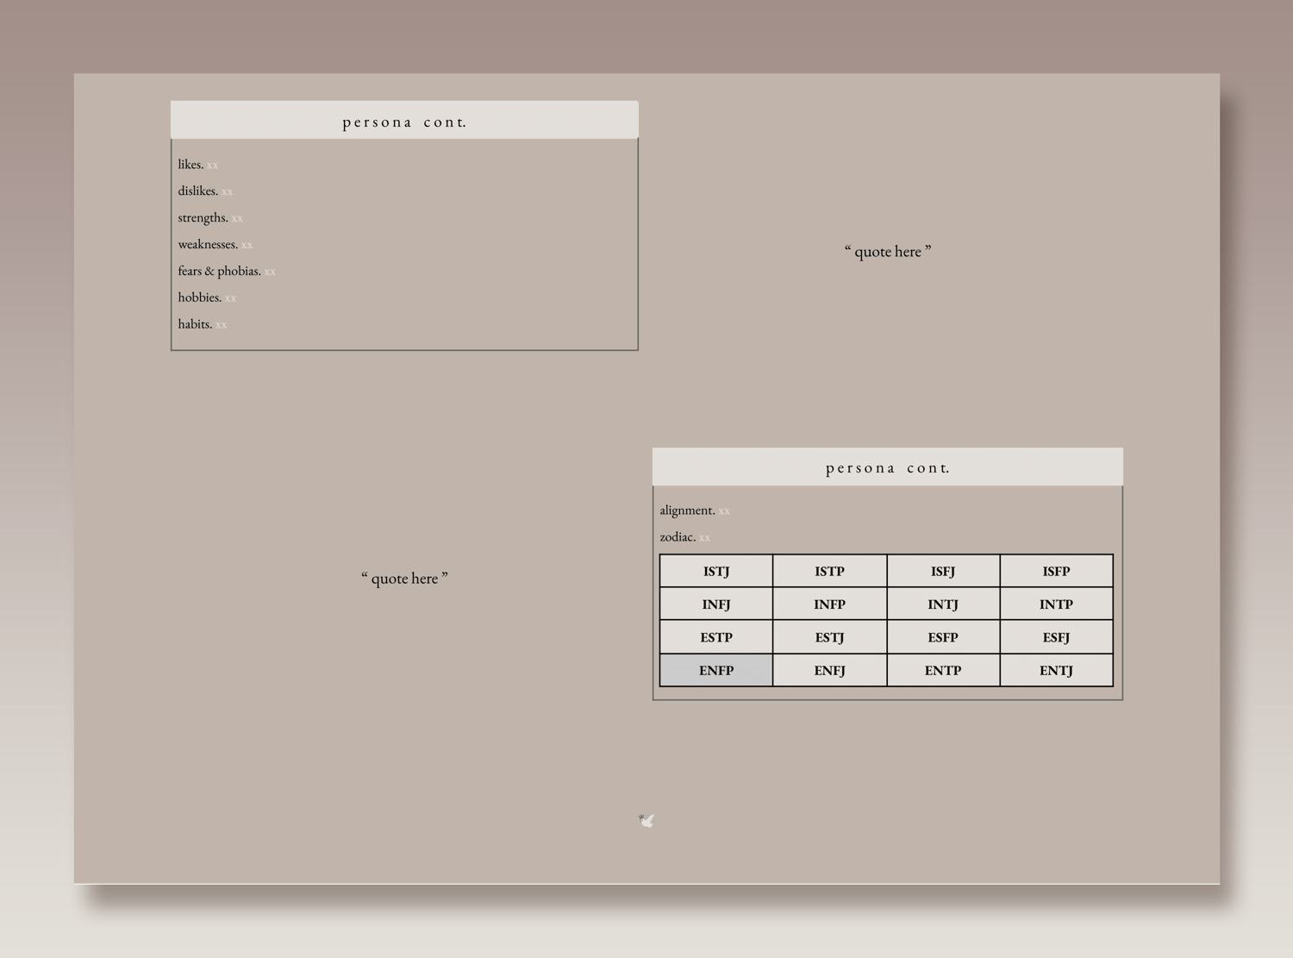Viewport: 1293px width, 958px height.
Task: Pick the ENTP cell in the table
Action: (943, 670)
